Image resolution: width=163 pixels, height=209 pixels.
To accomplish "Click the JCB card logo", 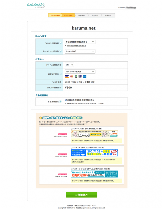I will (76, 77).
